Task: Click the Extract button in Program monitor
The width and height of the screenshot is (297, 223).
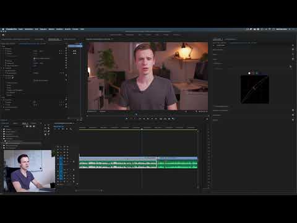Action: pyautogui.click(x=165, y=119)
